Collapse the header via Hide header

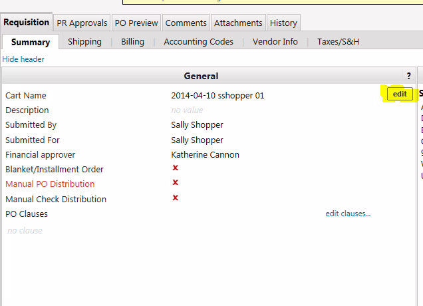[x=23, y=59]
